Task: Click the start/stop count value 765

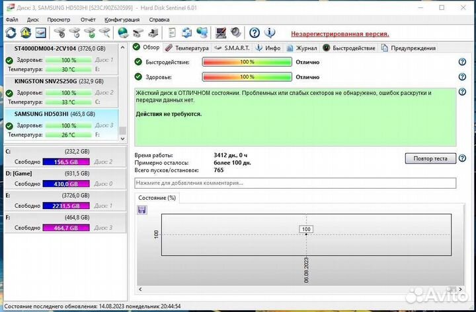Action: [x=219, y=170]
